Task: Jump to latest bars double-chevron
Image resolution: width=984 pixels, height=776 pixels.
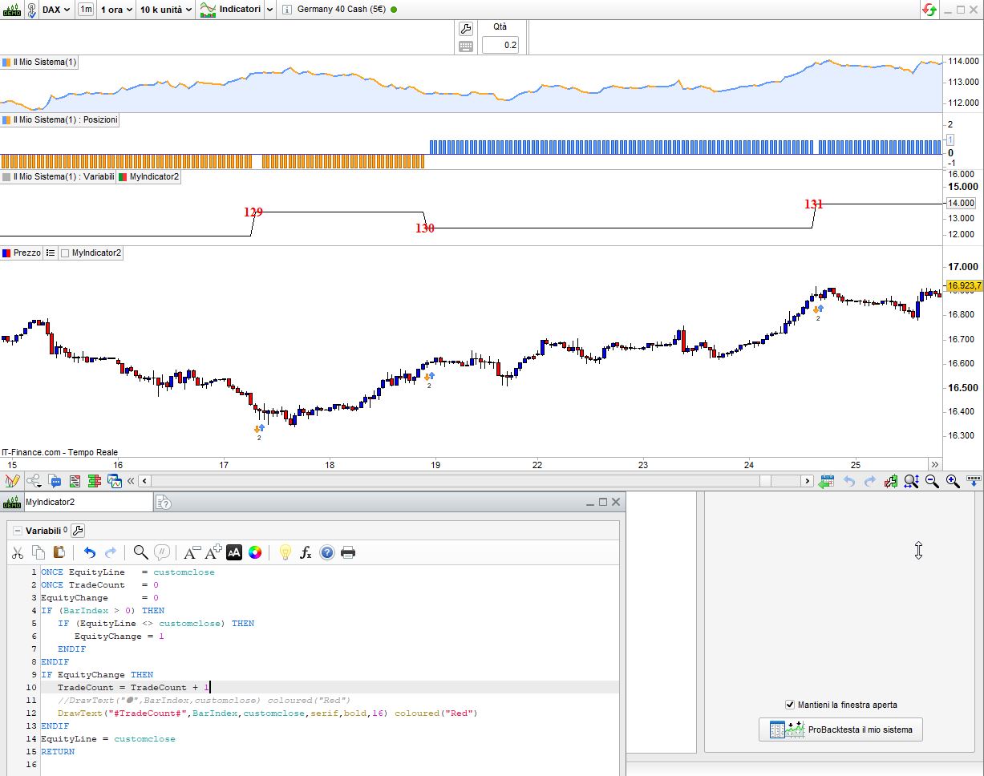Action: pyautogui.click(x=934, y=464)
